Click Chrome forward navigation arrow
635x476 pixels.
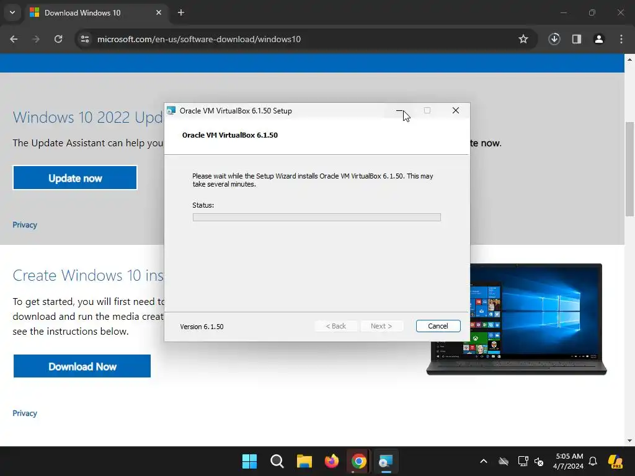coord(36,39)
